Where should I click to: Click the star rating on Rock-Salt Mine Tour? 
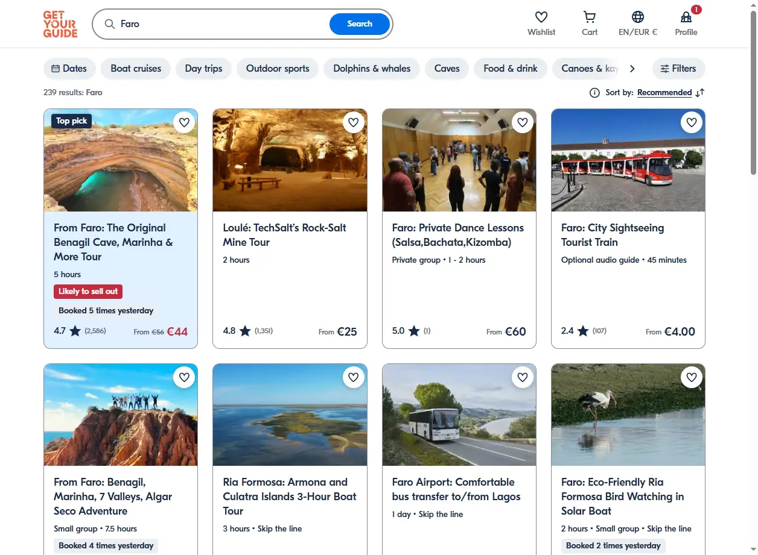244,331
